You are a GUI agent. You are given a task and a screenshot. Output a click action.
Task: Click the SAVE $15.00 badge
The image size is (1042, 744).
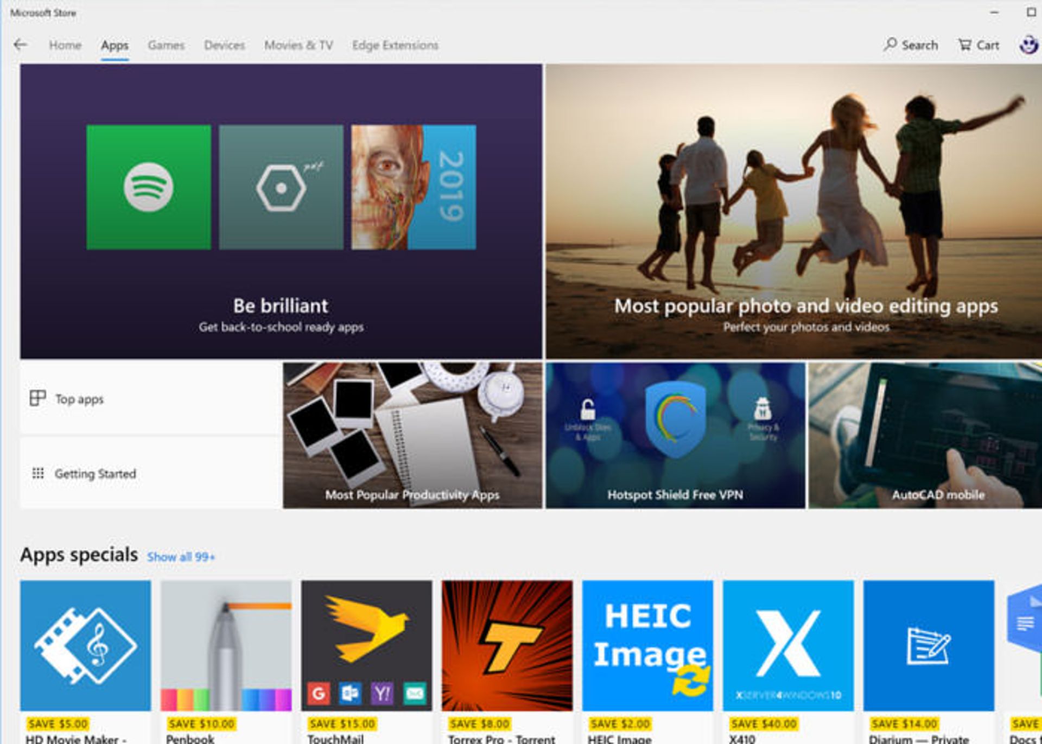(x=342, y=724)
